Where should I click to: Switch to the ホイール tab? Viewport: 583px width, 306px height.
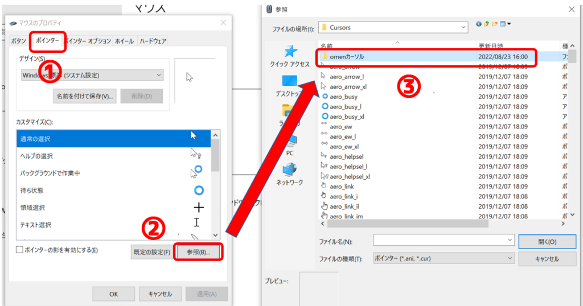click(125, 41)
